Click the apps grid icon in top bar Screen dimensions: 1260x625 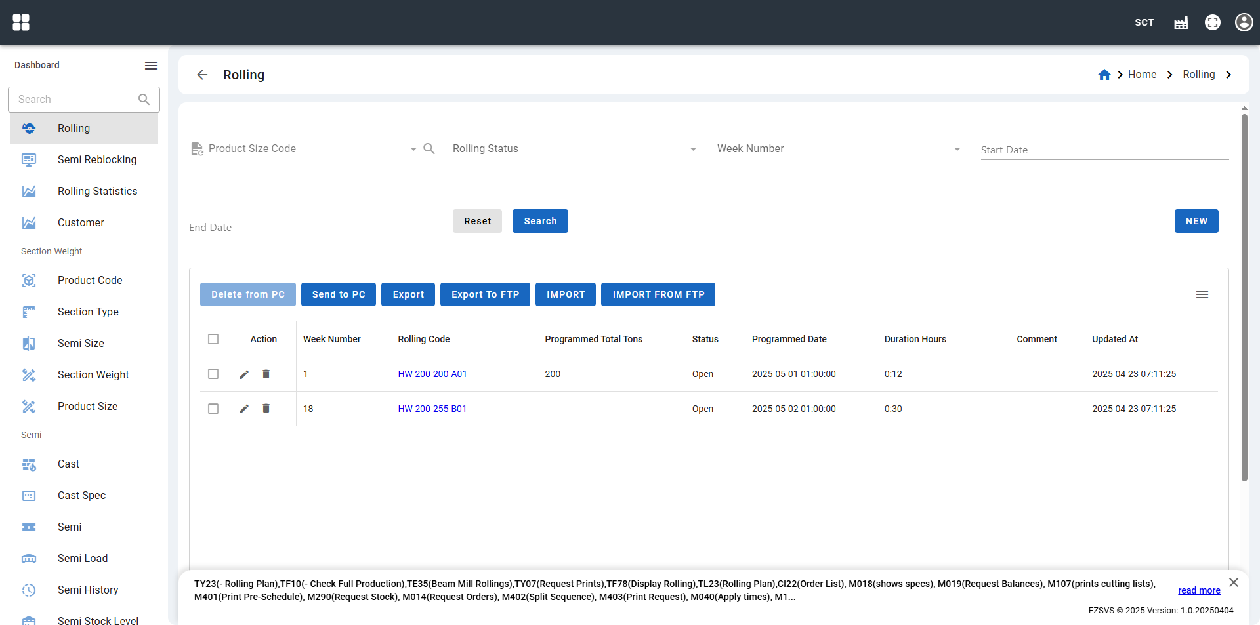click(x=21, y=22)
